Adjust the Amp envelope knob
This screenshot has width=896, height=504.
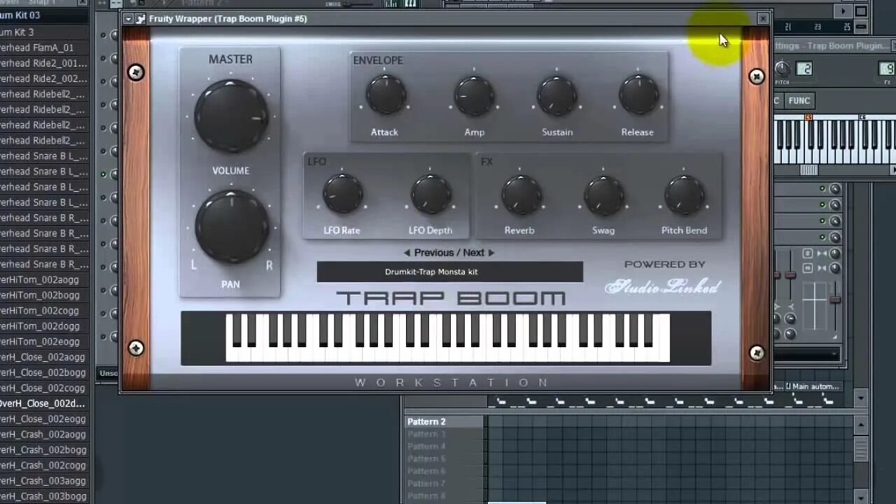[x=474, y=96]
